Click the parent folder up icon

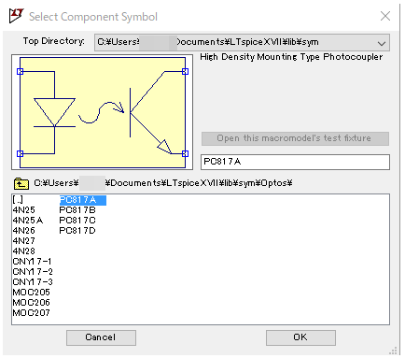coord(21,183)
